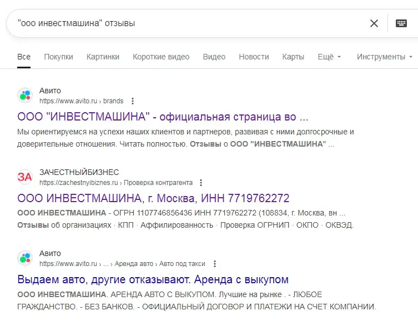The width and height of the screenshot is (418, 326).
Task: Open the on-screen keyboard icon
Action: click(401, 23)
